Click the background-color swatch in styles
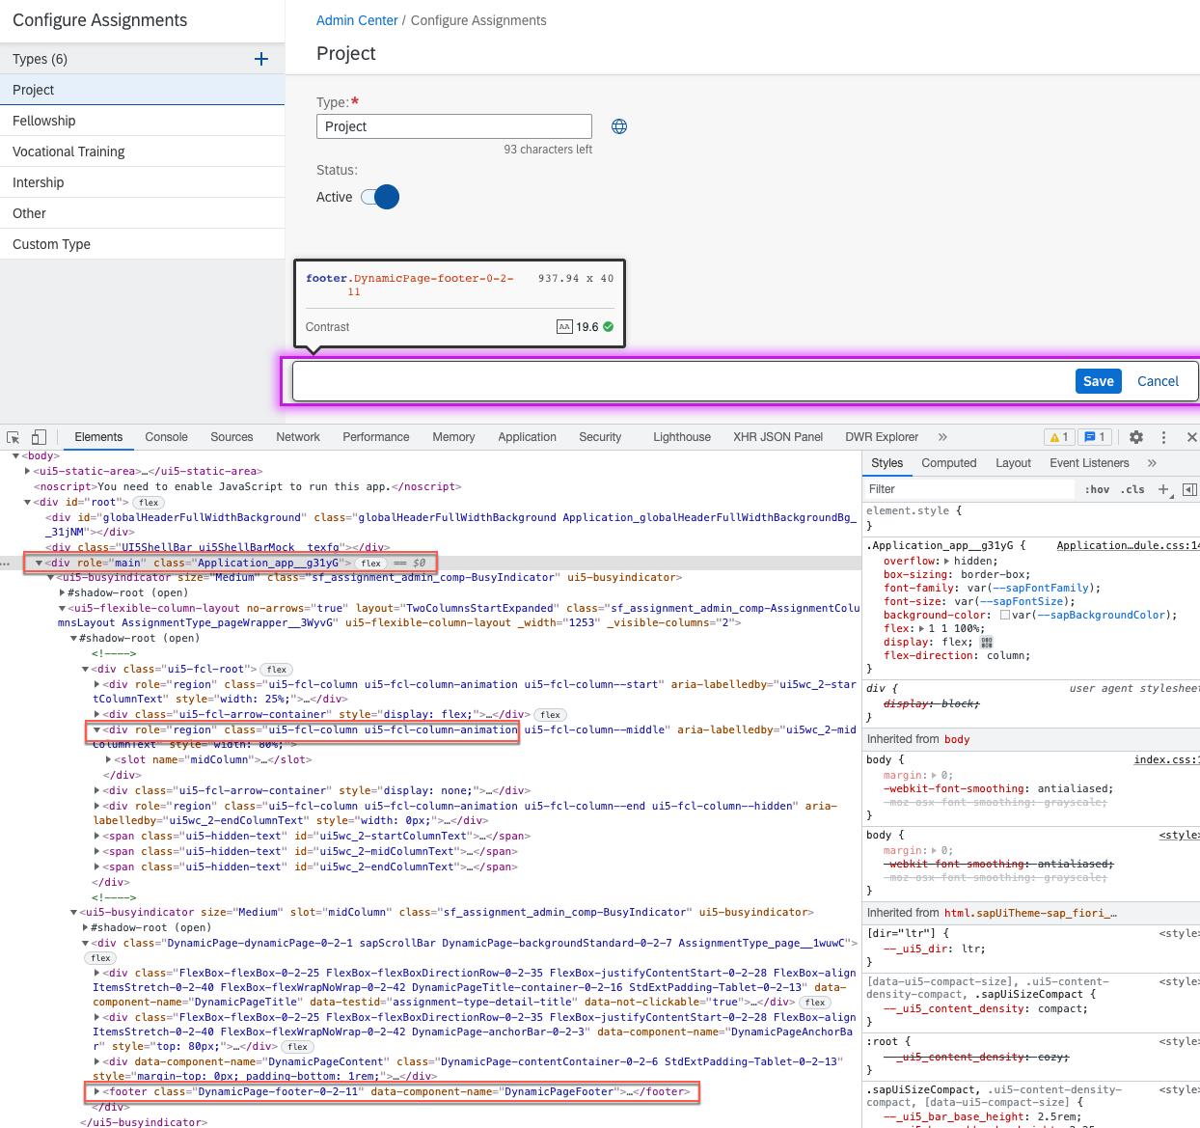The width and height of the screenshot is (1200, 1128). 1005,615
